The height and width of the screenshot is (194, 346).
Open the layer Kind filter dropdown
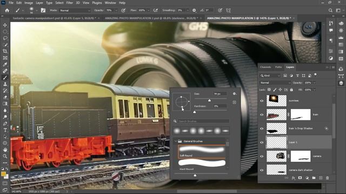point(270,75)
